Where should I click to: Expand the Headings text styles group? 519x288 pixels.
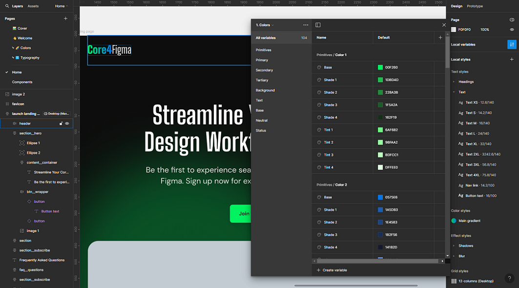click(454, 82)
